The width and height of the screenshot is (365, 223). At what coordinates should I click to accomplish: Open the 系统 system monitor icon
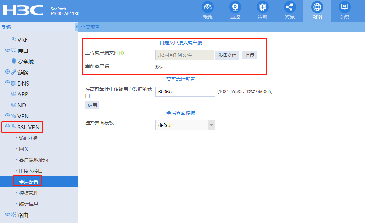coord(344,7)
